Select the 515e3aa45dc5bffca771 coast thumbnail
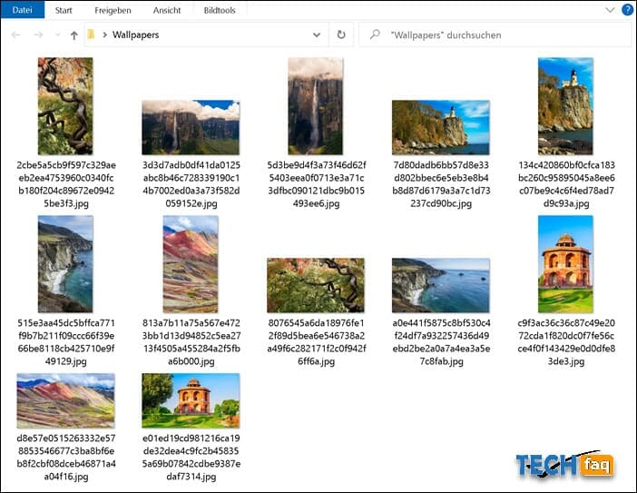The height and width of the screenshot is (493, 637). pyautogui.click(x=65, y=264)
